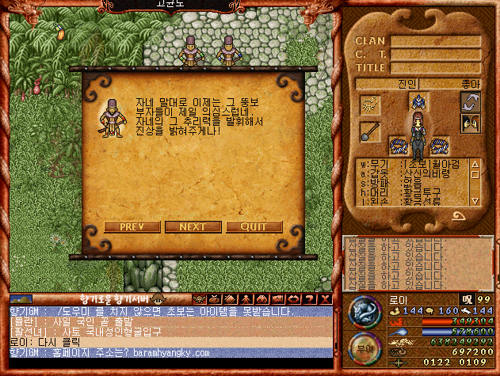Click the character avatar in the equipment panel
500x376 pixels.
coord(418,134)
